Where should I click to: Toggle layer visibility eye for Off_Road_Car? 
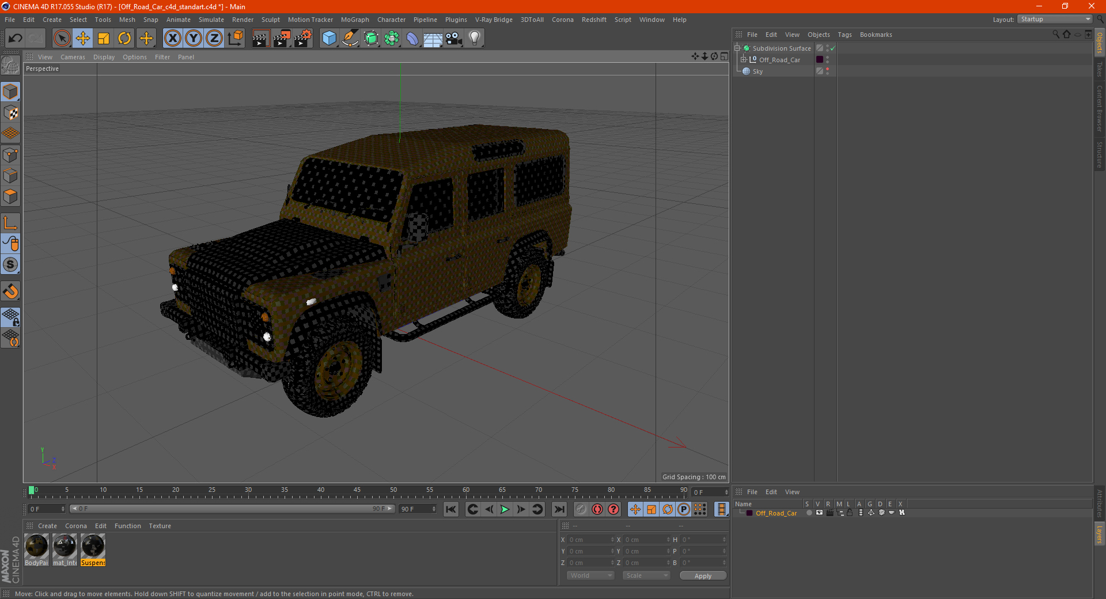[x=819, y=513]
